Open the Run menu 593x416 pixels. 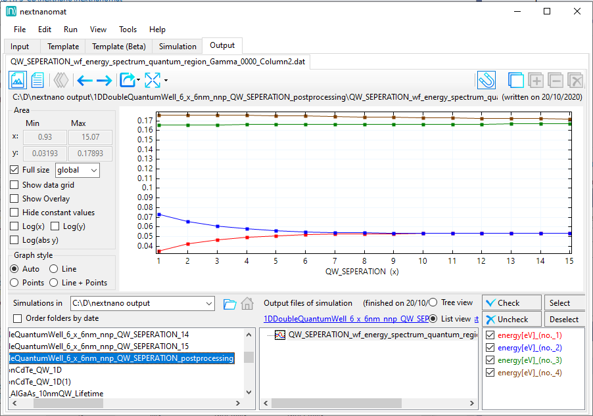[70, 30]
